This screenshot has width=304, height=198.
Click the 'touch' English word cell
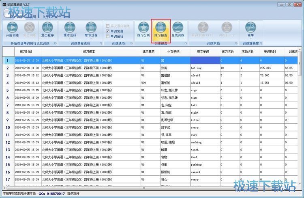[205, 150]
